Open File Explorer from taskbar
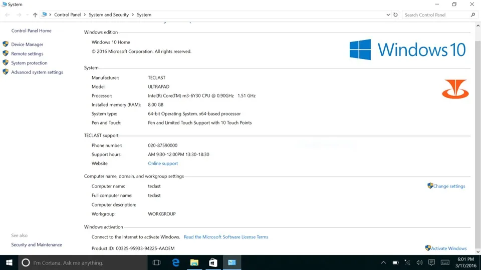Screen dimensions: 481x270 coord(194,262)
